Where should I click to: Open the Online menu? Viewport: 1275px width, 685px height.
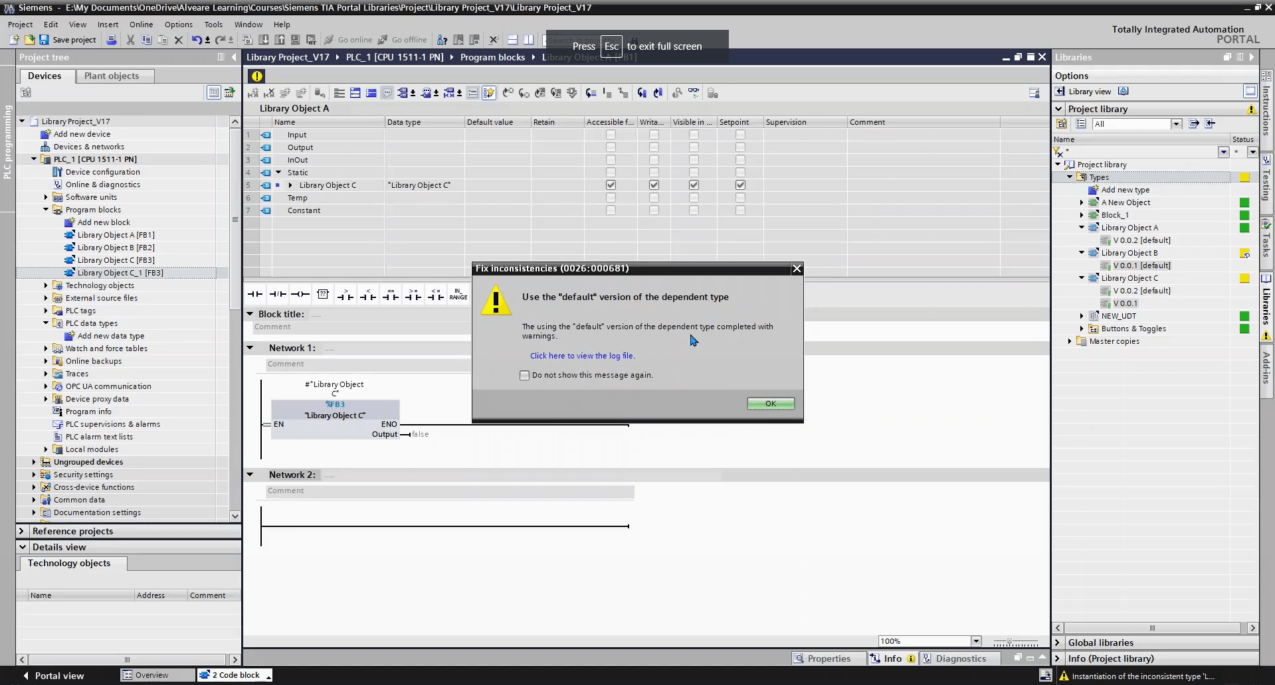(x=141, y=25)
